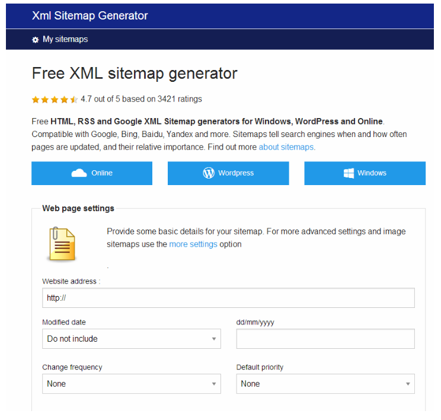
Task: Click the dd/mm/yyyy date input box
Action: click(325, 339)
